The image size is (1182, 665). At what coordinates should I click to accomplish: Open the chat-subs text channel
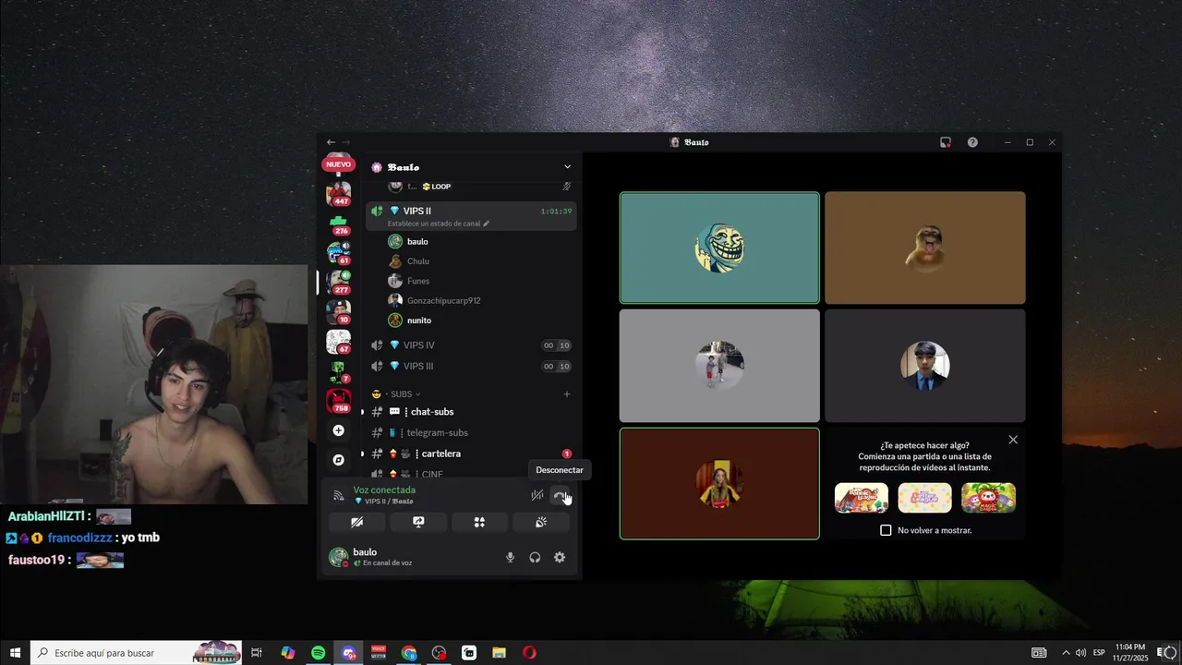pyautogui.click(x=471, y=412)
